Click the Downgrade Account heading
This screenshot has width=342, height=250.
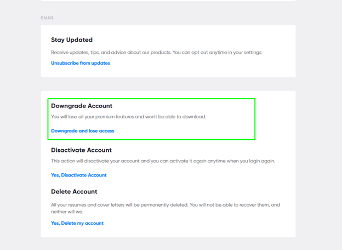click(x=82, y=106)
